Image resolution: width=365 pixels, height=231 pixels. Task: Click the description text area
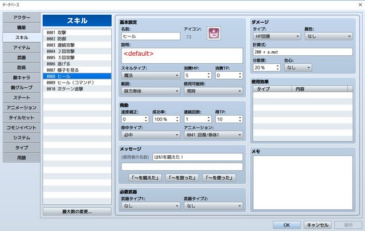pos(182,56)
